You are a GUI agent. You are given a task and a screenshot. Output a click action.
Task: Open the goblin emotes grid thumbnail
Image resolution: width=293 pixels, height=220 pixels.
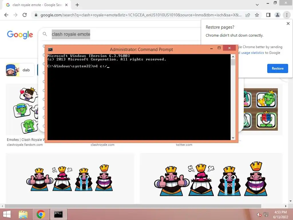pos(261,109)
